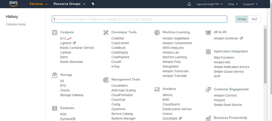272x121 pixels.
Task: Open Lightsail service
Action: click(66, 43)
